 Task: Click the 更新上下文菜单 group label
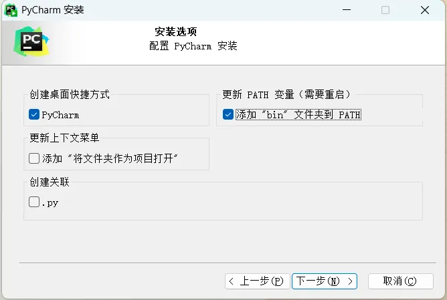pos(64,138)
